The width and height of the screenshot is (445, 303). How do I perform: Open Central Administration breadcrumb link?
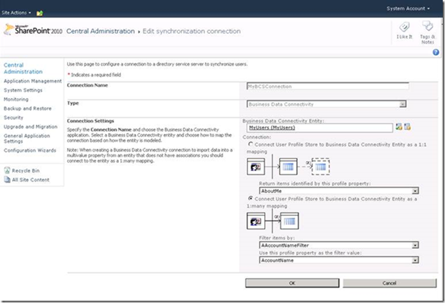pyautogui.click(x=100, y=31)
